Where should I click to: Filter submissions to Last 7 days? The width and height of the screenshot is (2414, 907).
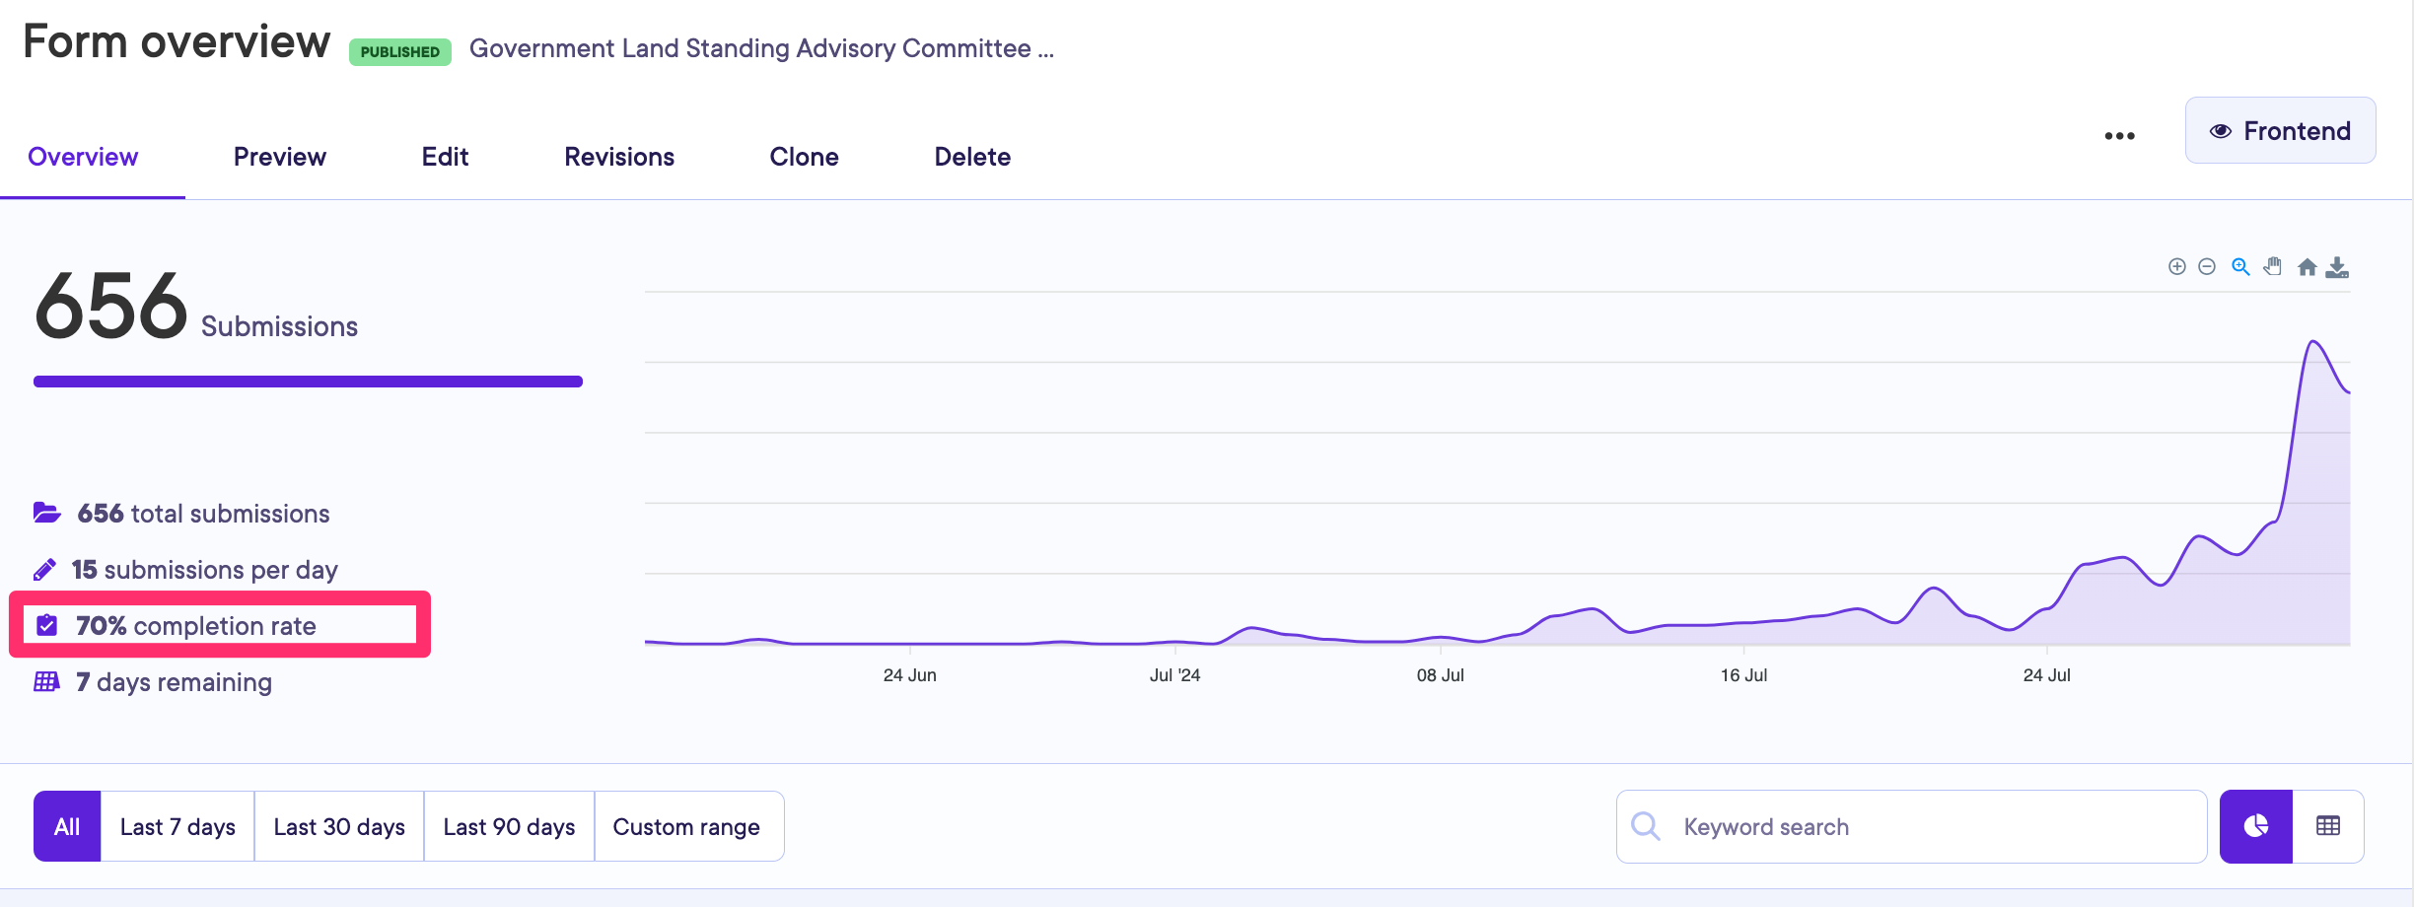point(177,826)
